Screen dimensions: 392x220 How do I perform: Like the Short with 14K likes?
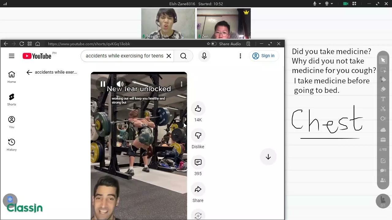click(x=198, y=108)
